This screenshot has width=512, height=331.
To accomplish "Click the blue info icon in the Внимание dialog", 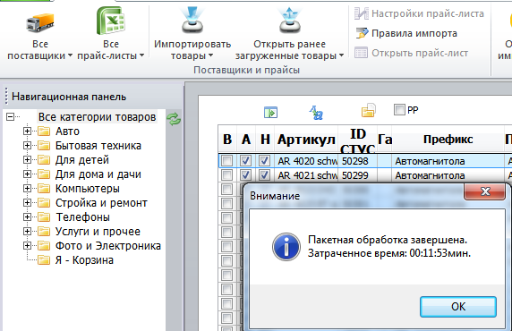I will (286, 247).
